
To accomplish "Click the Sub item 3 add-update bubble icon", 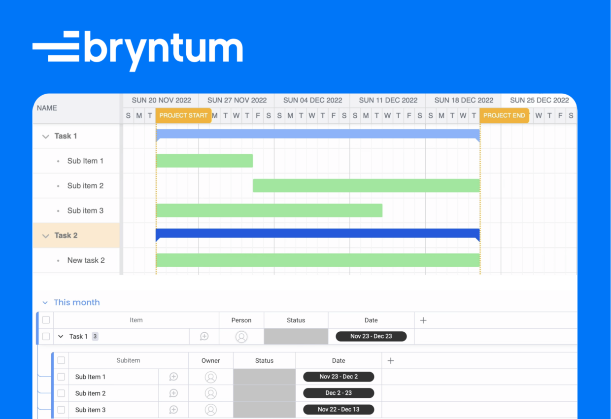I will click(x=173, y=410).
